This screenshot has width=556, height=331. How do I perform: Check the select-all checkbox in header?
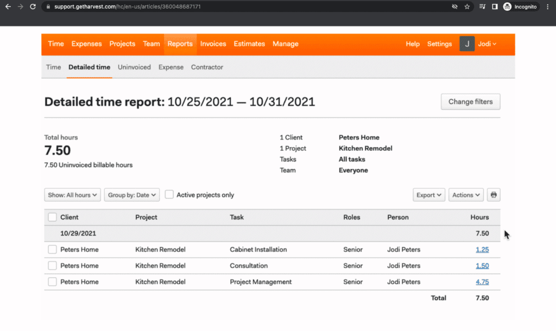coord(52,217)
